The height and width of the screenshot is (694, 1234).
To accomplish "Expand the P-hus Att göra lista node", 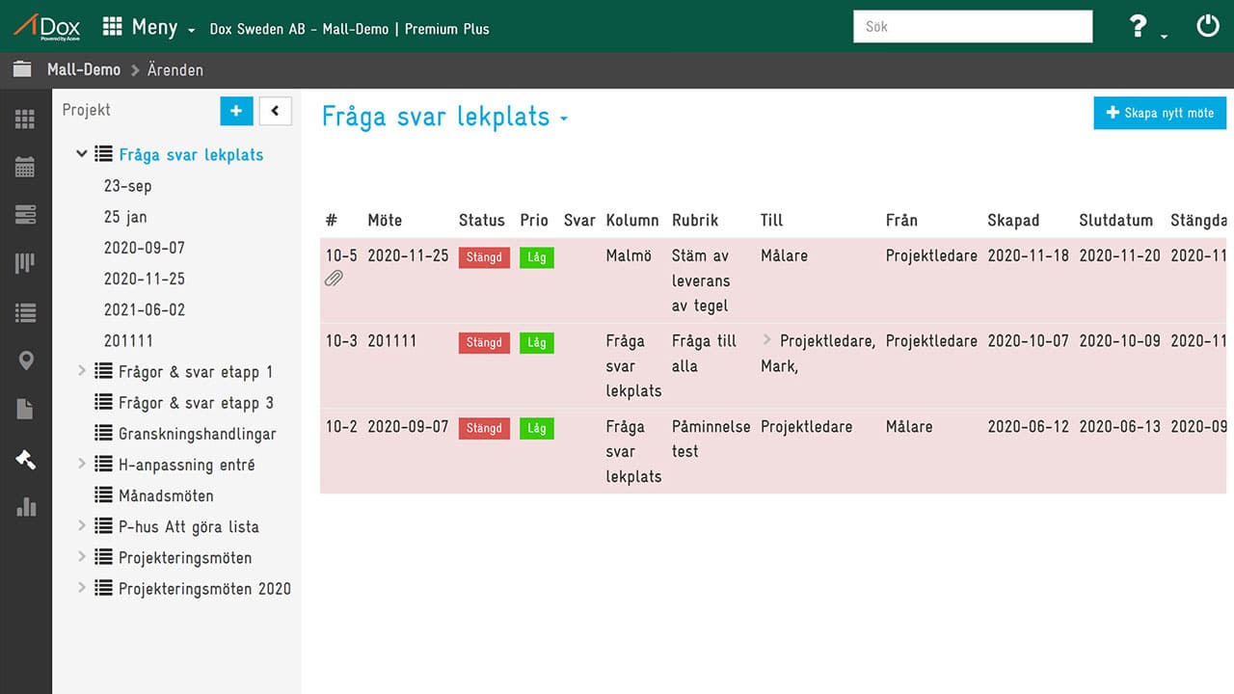I will (82, 526).
